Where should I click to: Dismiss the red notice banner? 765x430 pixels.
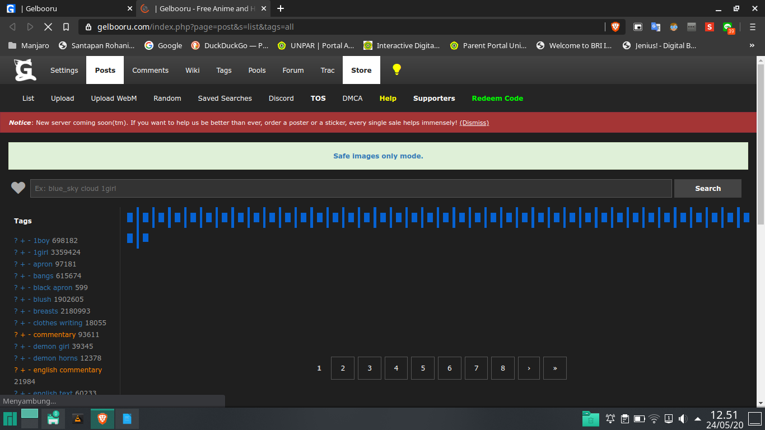(x=474, y=123)
